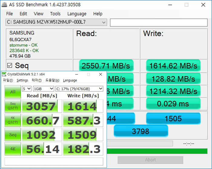Open CrystalDiskMark 파일(F) menu
The image size is (212, 169).
8,80
